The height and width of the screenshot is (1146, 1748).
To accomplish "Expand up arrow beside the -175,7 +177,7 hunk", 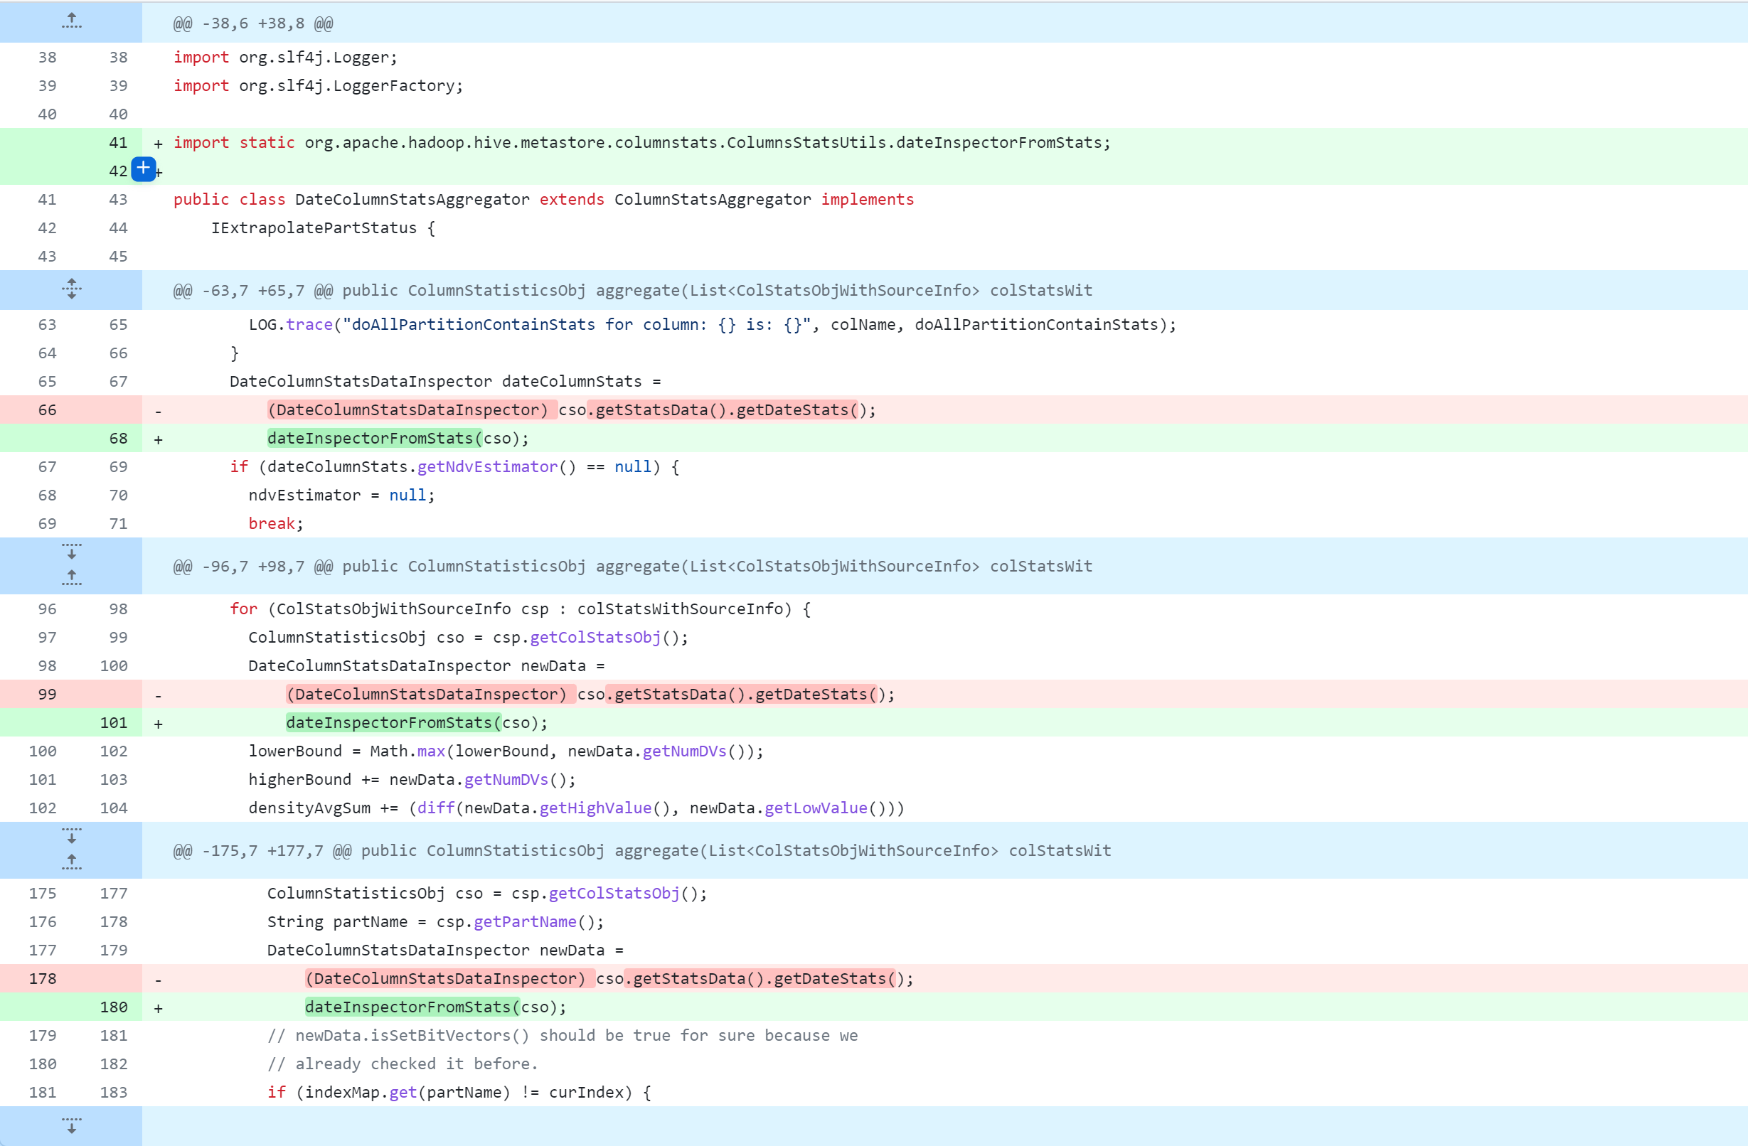I will click(x=71, y=862).
